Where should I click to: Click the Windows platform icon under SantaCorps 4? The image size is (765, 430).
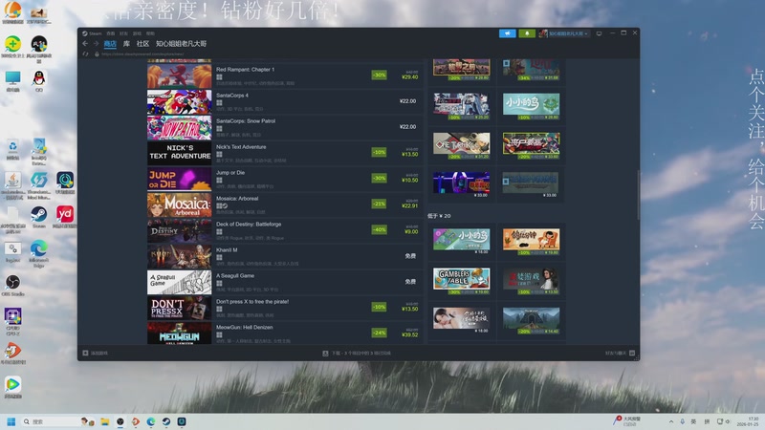(x=219, y=103)
